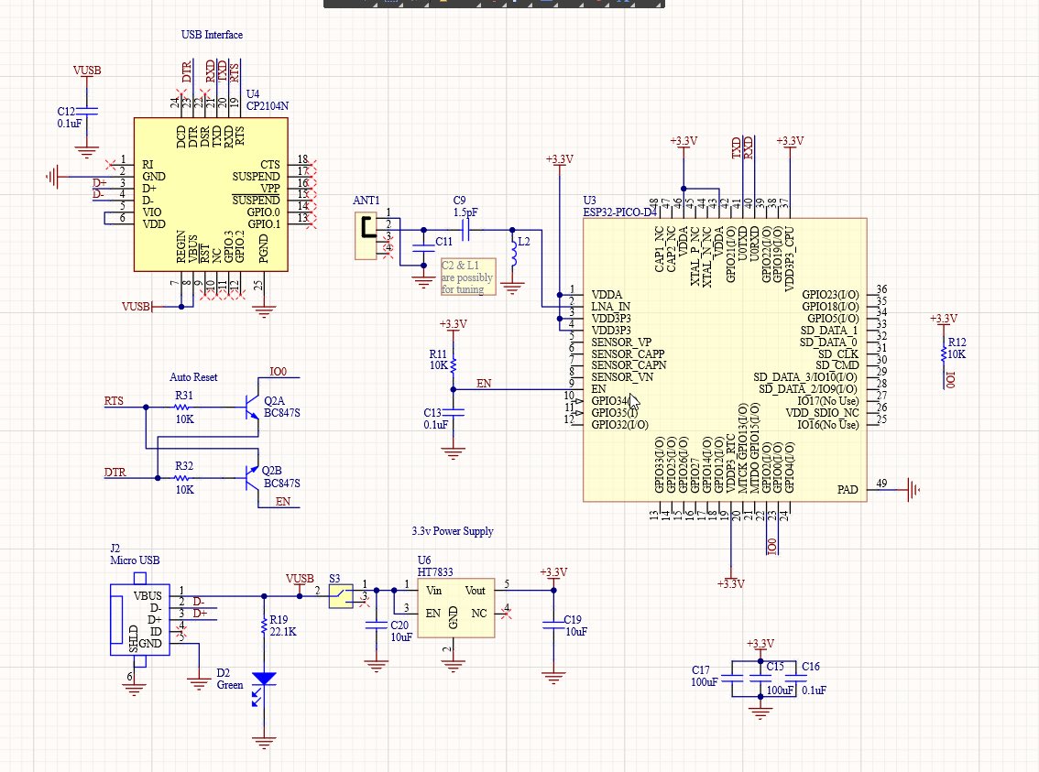The height and width of the screenshot is (772, 1039).
Task: Select the +3.3V power symbol above resistor R11
Action: [451, 324]
